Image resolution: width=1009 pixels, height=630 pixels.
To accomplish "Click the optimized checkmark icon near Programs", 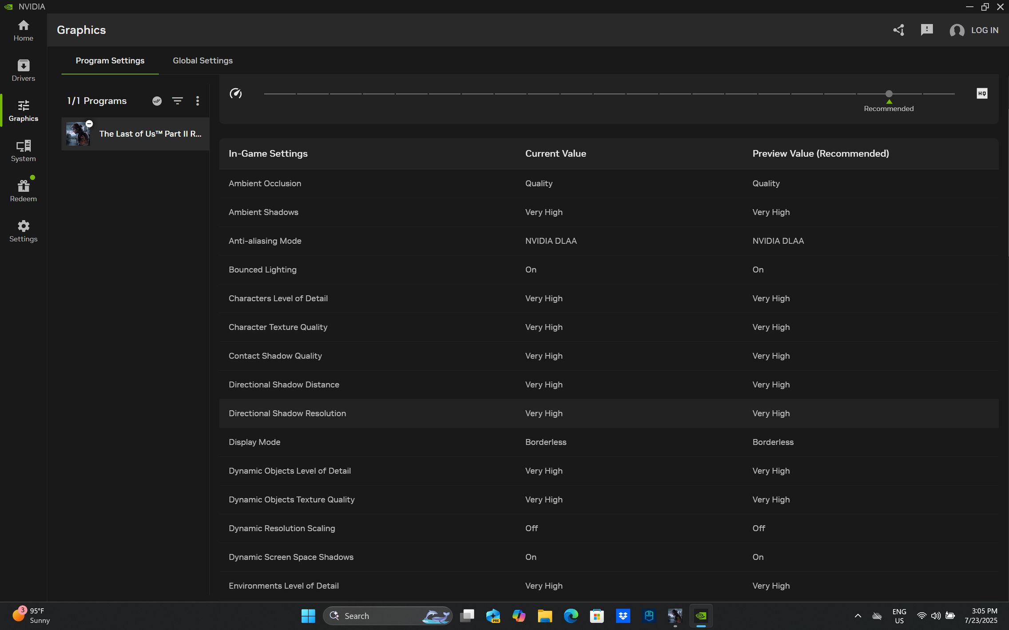I will 157,101.
